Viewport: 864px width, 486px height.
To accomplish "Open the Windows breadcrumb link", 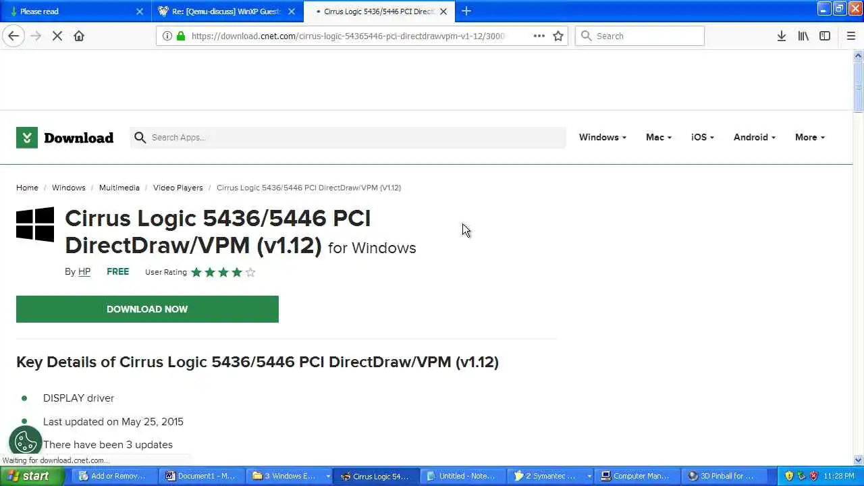I will pos(69,188).
